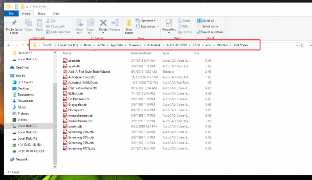Click Plotters in the address breadcrumb
Screen dimensions: 312x180
click(x=222, y=45)
